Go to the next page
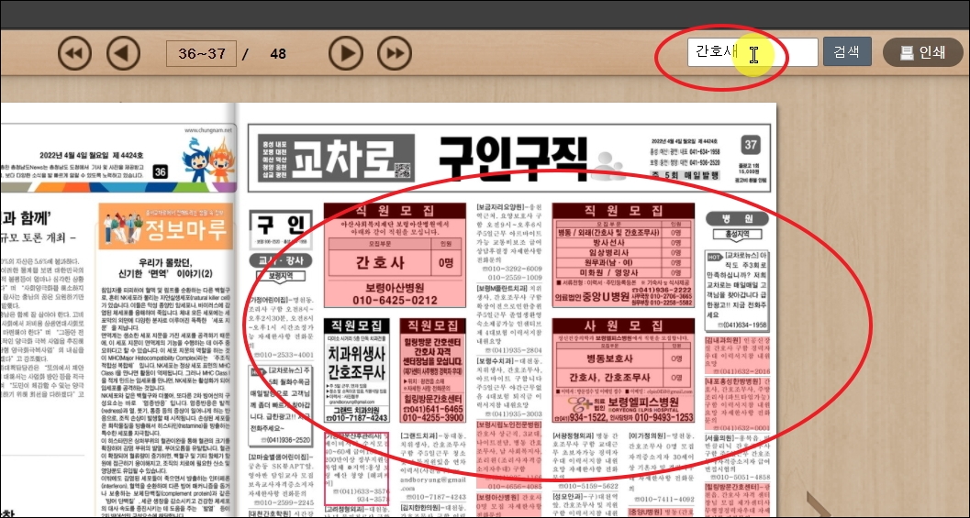Viewport: 970px width, 518px height. point(345,53)
